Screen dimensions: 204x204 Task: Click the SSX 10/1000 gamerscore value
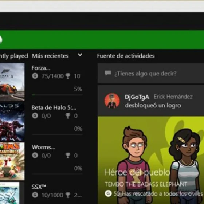point(52,195)
